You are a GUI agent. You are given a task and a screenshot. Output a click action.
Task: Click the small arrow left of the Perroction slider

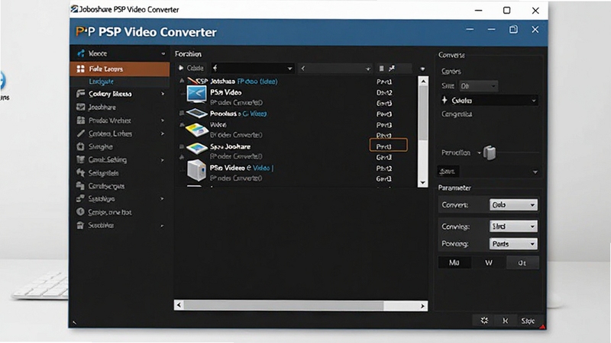pos(480,153)
